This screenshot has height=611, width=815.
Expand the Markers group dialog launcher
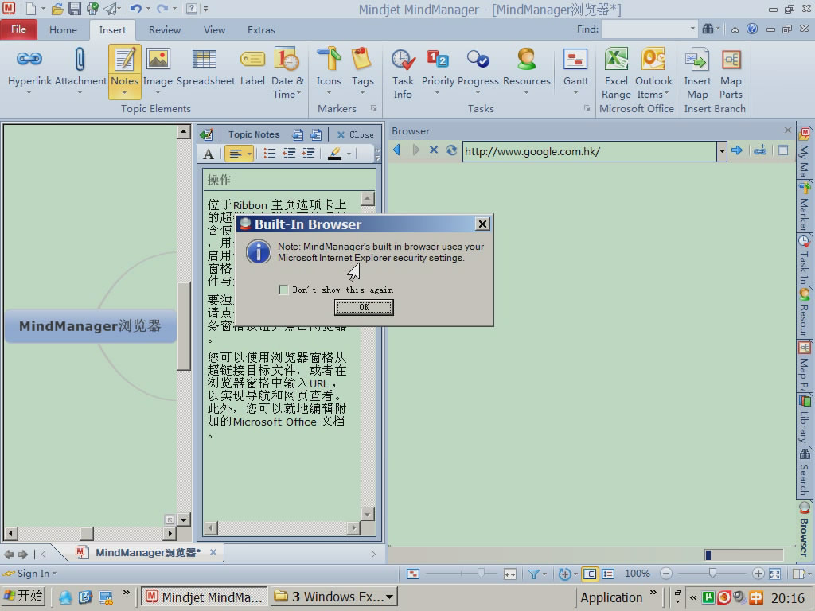tap(373, 108)
